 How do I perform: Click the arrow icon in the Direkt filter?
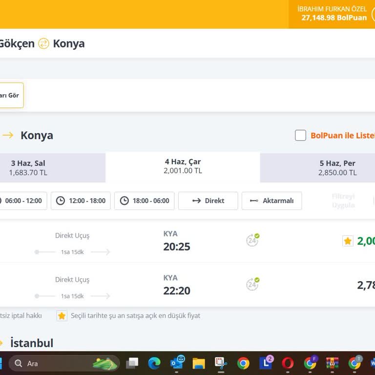197,201
